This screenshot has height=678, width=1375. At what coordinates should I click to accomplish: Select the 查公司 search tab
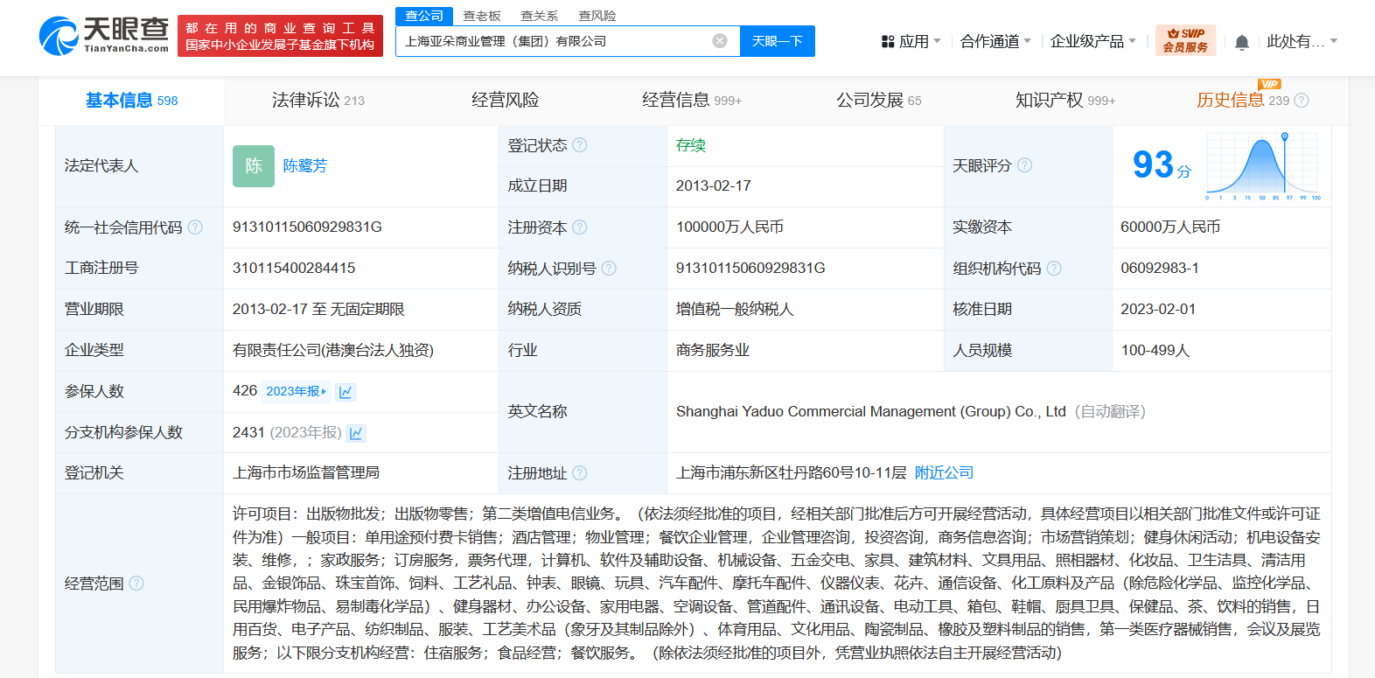coord(424,16)
